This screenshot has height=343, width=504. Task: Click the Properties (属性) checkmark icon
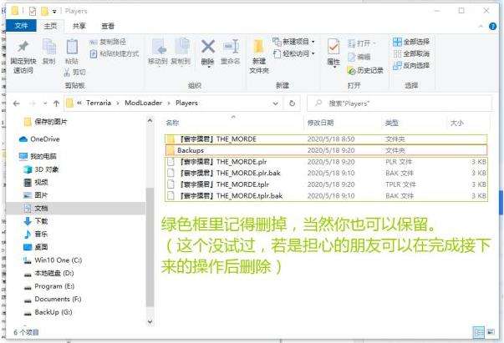click(x=333, y=47)
